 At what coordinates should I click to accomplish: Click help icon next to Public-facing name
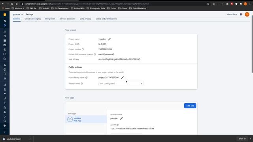[86, 78]
